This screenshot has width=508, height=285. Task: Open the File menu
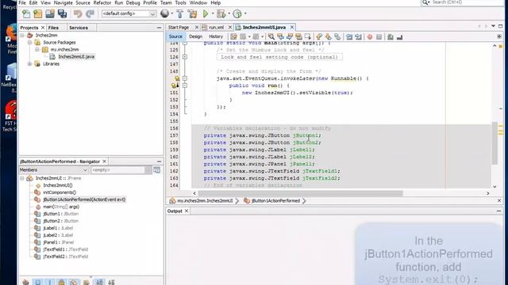(22, 2)
